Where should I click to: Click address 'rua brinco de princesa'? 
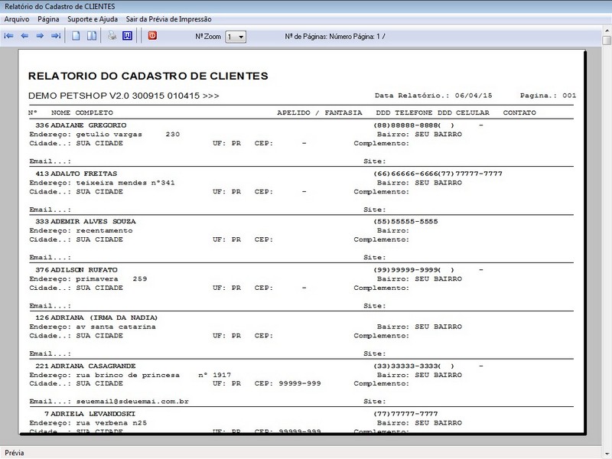(128, 375)
